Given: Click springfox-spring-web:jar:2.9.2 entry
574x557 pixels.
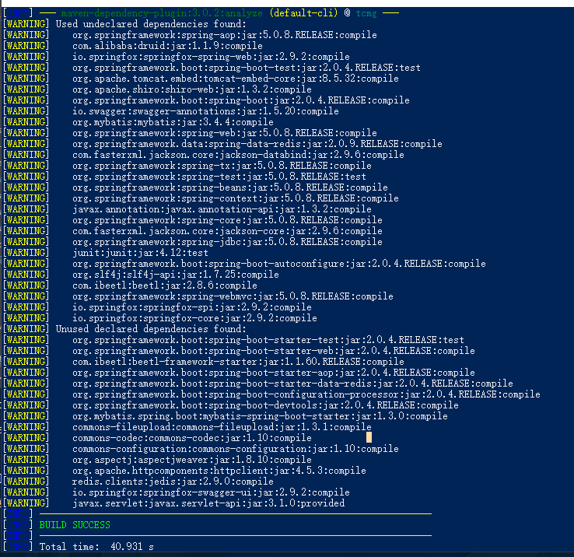Looking at the screenshot, I should tap(211, 57).
